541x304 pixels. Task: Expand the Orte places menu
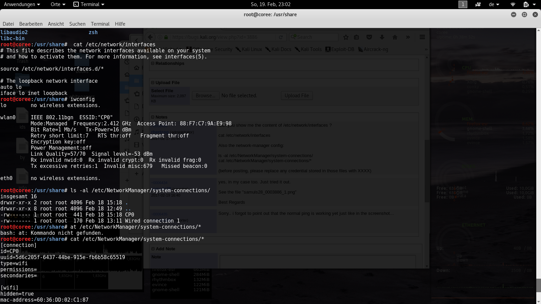(x=58, y=4)
